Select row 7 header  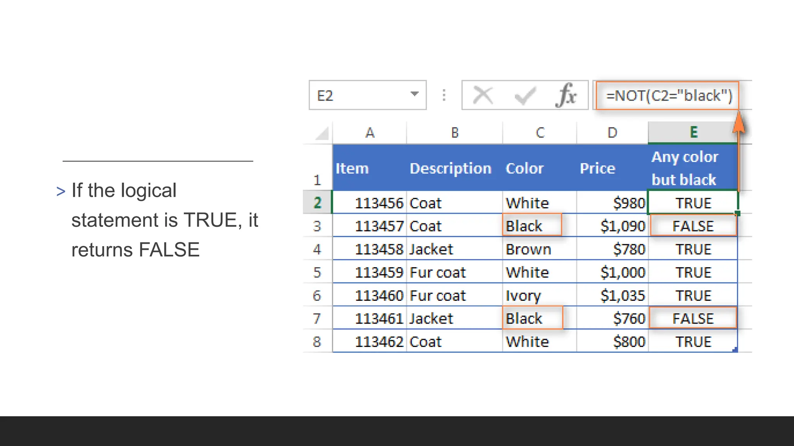click(x=318, y=318)
